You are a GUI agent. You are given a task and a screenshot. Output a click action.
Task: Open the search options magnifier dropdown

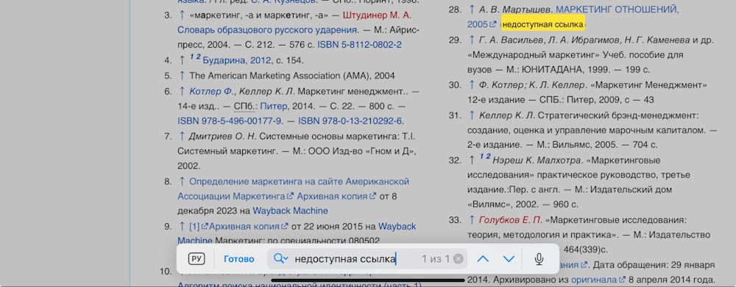click(x=280, y=258)
